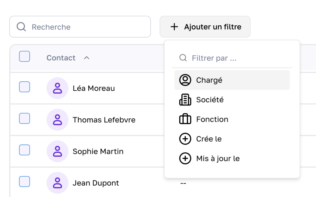The image size is (316, 197).
Task: Click the magnifier icon in Recherche field
Action: click(21, 27)
